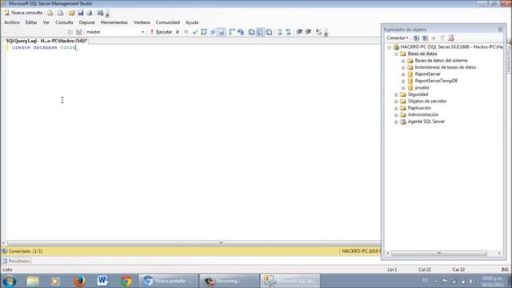
Task: Click the disconnect icon in Object Explorer
Action: pos(425,38)
